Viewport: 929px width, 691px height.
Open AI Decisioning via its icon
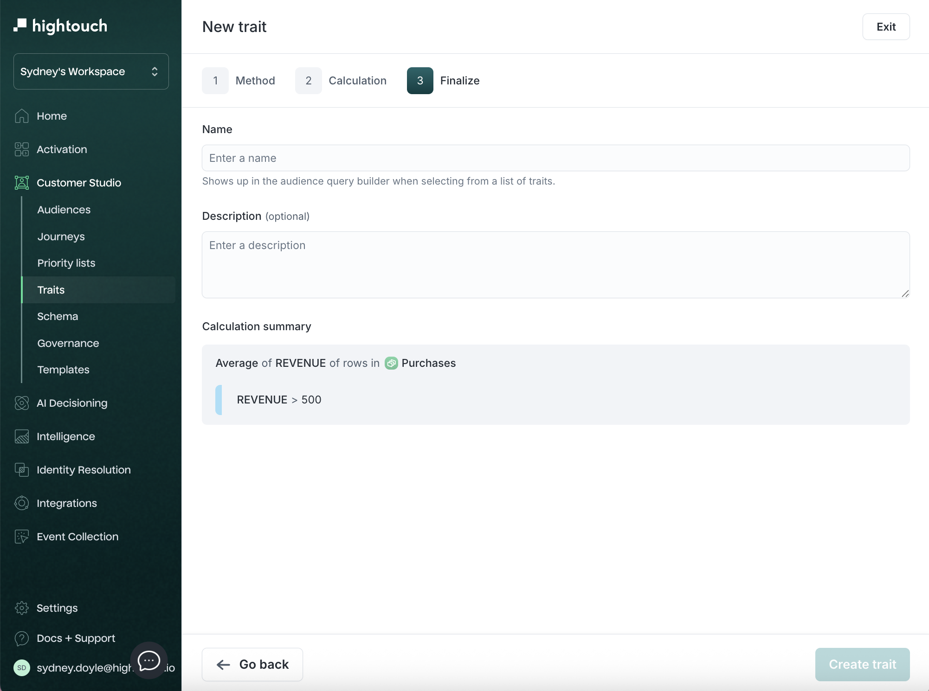[x=21, y=403]
